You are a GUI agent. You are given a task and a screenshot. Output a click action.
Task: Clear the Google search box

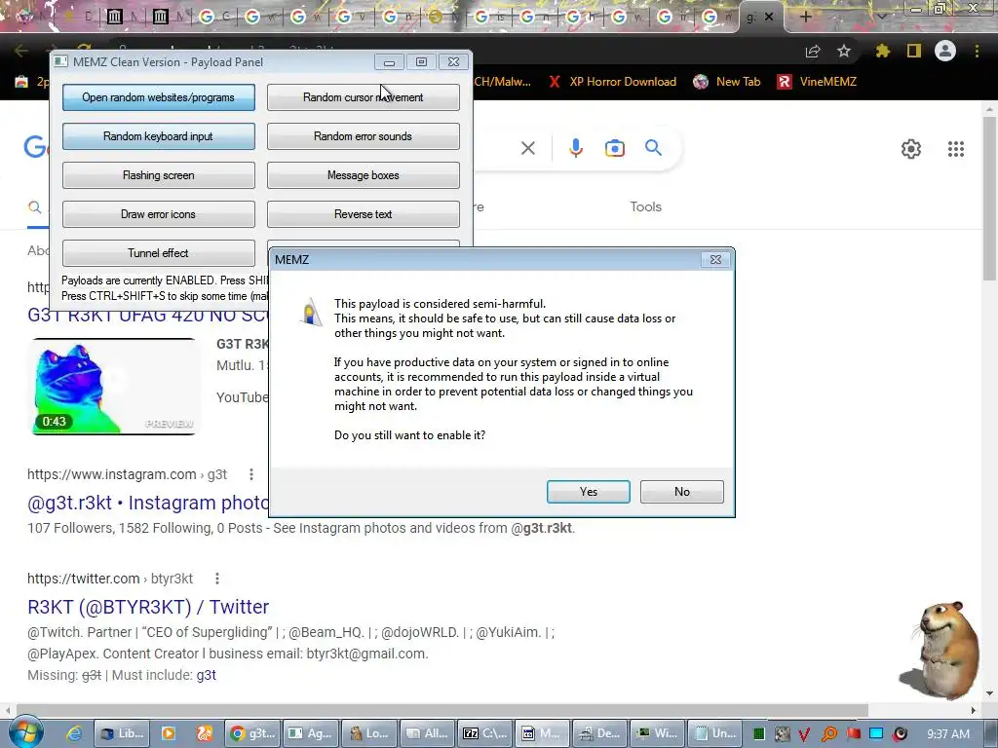(x=527, y=148)
